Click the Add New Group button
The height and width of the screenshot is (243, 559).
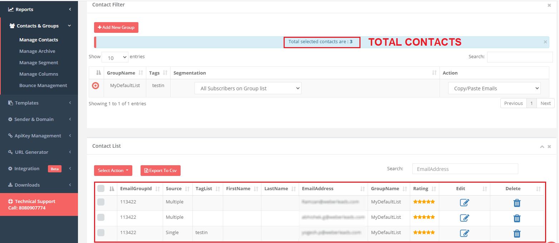tap(116, 27)
